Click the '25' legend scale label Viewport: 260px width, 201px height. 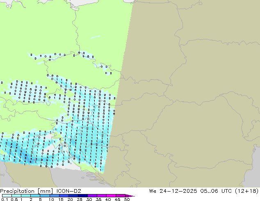pyautogui.click(x=80, y=199)
